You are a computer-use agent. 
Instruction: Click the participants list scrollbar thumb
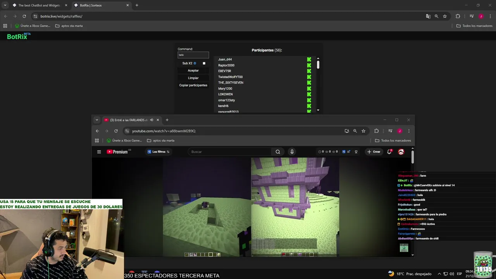point(318,65)
